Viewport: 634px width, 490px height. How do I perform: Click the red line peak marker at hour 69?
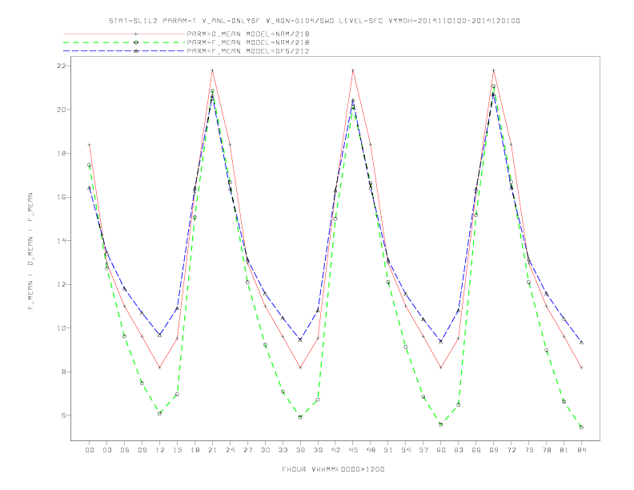[494, 70]
